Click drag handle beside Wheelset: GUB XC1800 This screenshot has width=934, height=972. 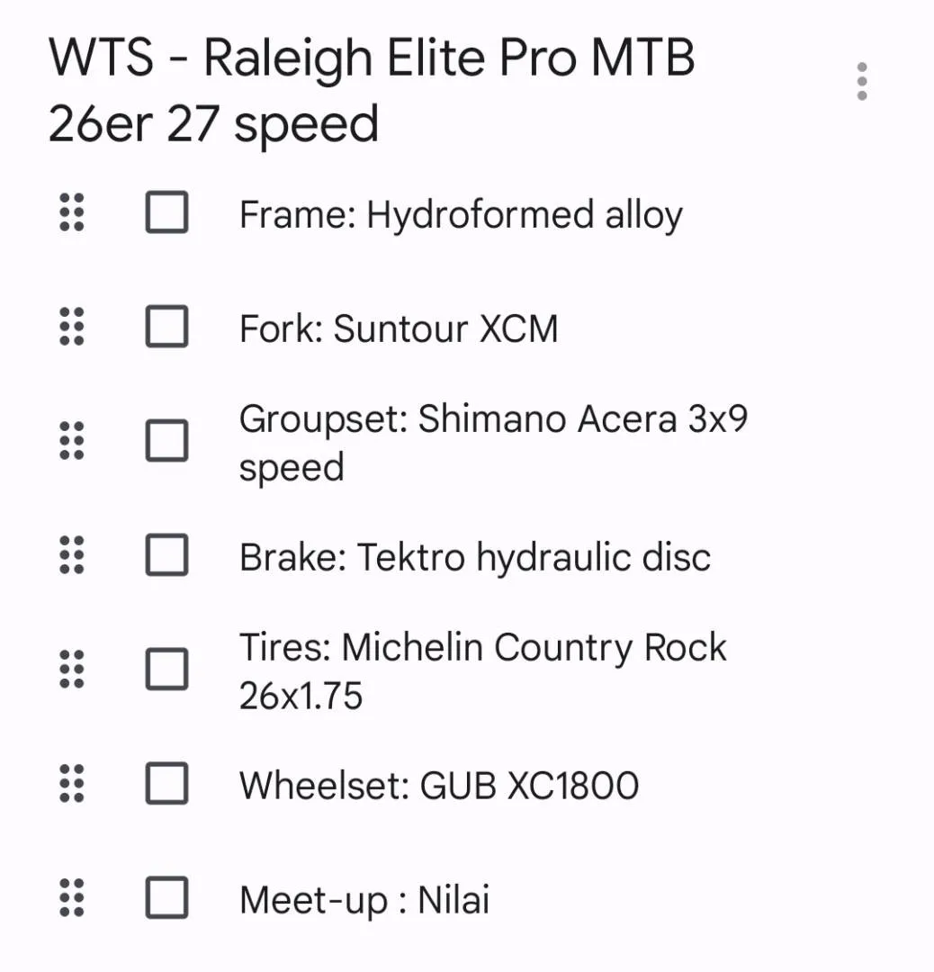pyautogui.click(x=72, y=784)
